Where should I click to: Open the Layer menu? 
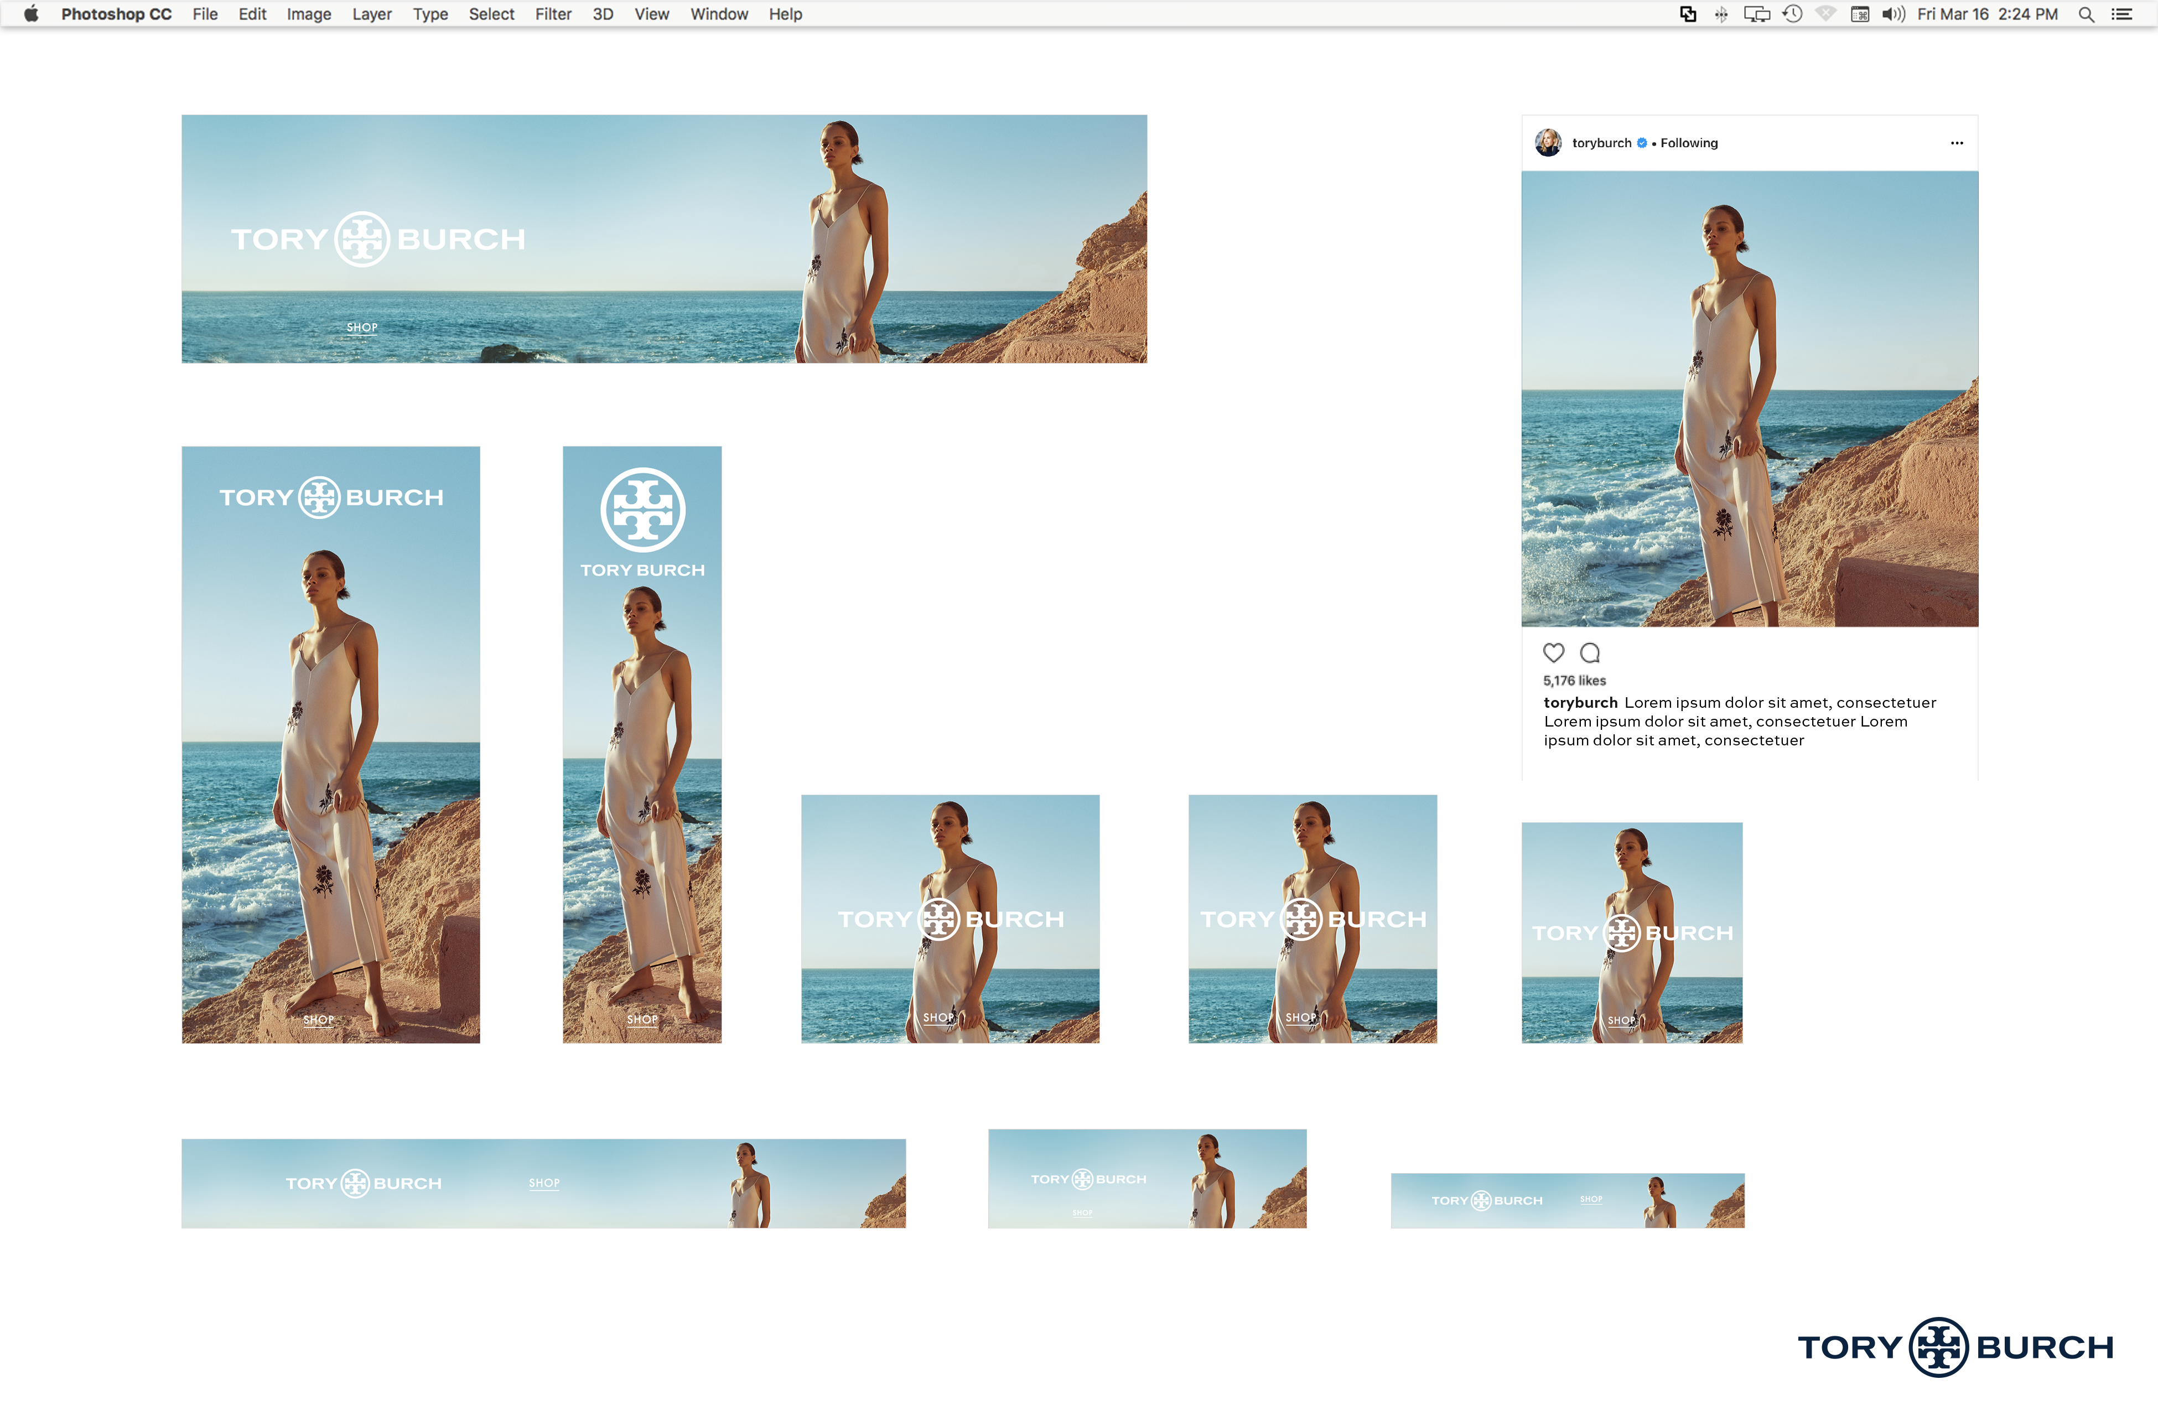[372, 14]
